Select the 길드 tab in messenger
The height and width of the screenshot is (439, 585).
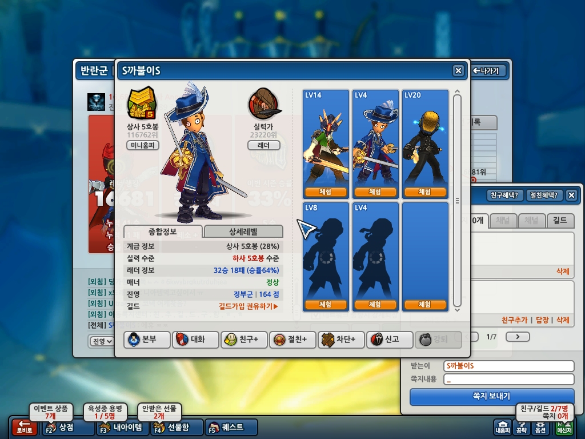(560, 221)
